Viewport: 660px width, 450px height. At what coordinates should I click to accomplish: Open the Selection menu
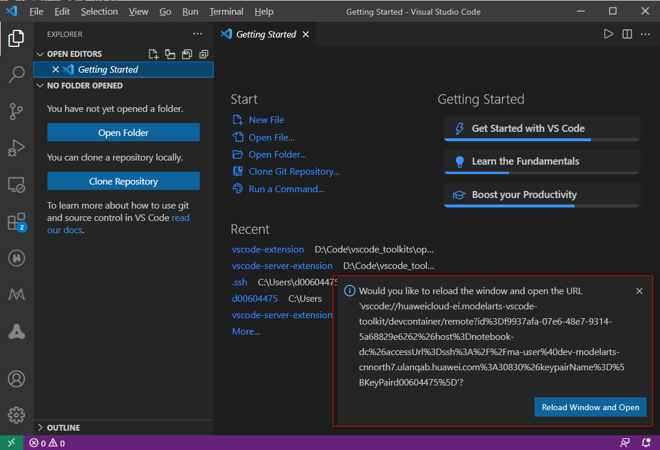point(100,12)
